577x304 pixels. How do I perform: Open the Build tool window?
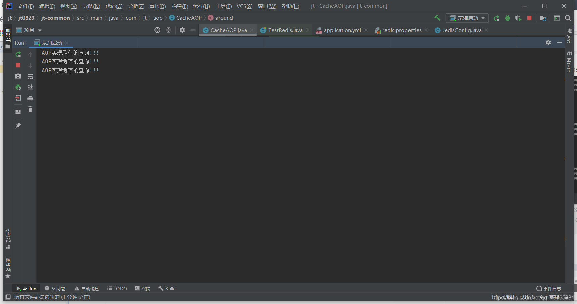point(167,288)
